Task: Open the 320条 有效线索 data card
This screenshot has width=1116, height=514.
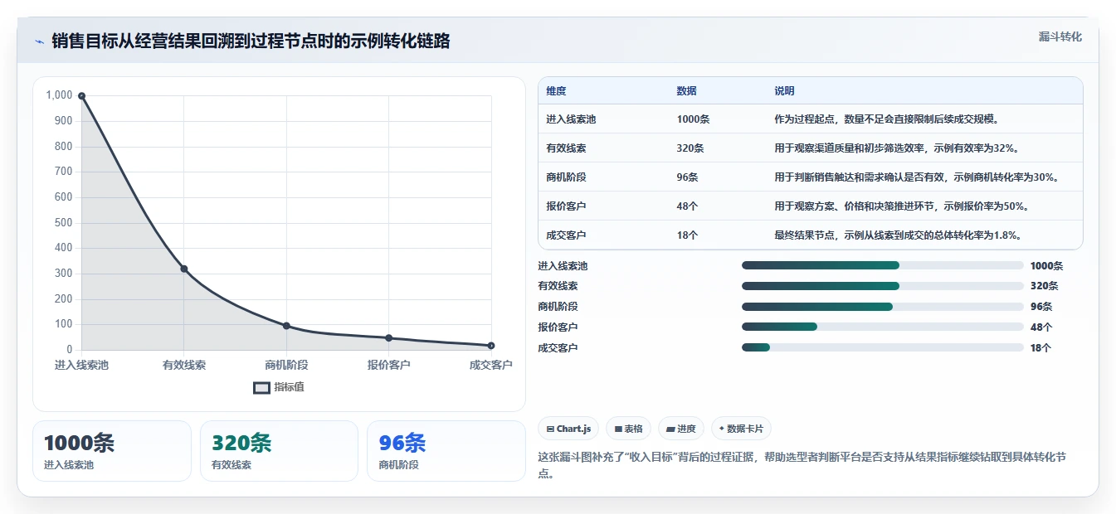Action: coord(279,451)
